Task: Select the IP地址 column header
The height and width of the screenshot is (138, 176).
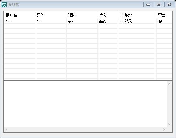Action: point(138,15)
